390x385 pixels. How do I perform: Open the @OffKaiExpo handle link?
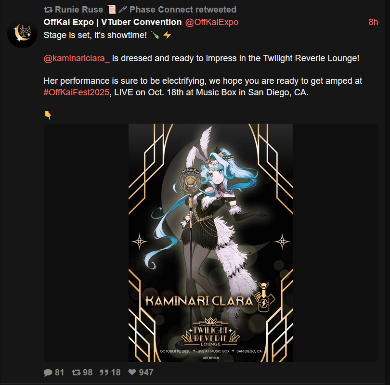pos(212,22)
